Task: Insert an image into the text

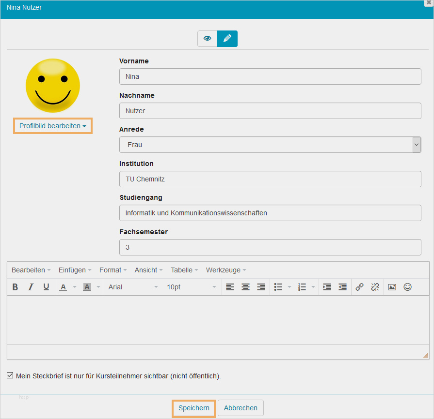Action: click(392, 287)
